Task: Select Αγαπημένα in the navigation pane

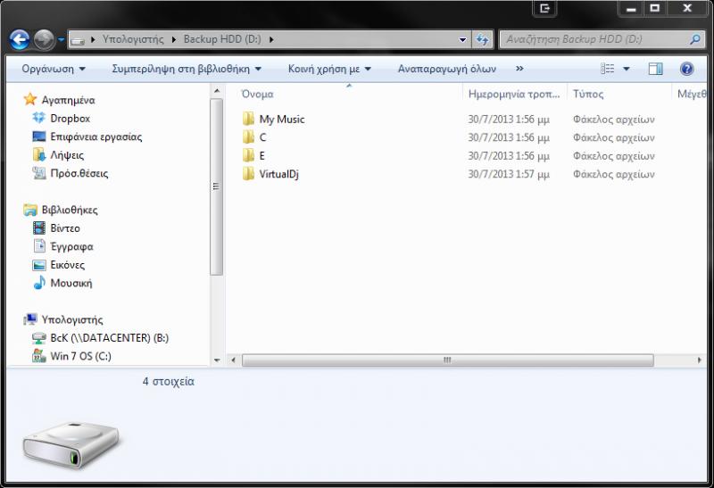Action: coord(69,100)
